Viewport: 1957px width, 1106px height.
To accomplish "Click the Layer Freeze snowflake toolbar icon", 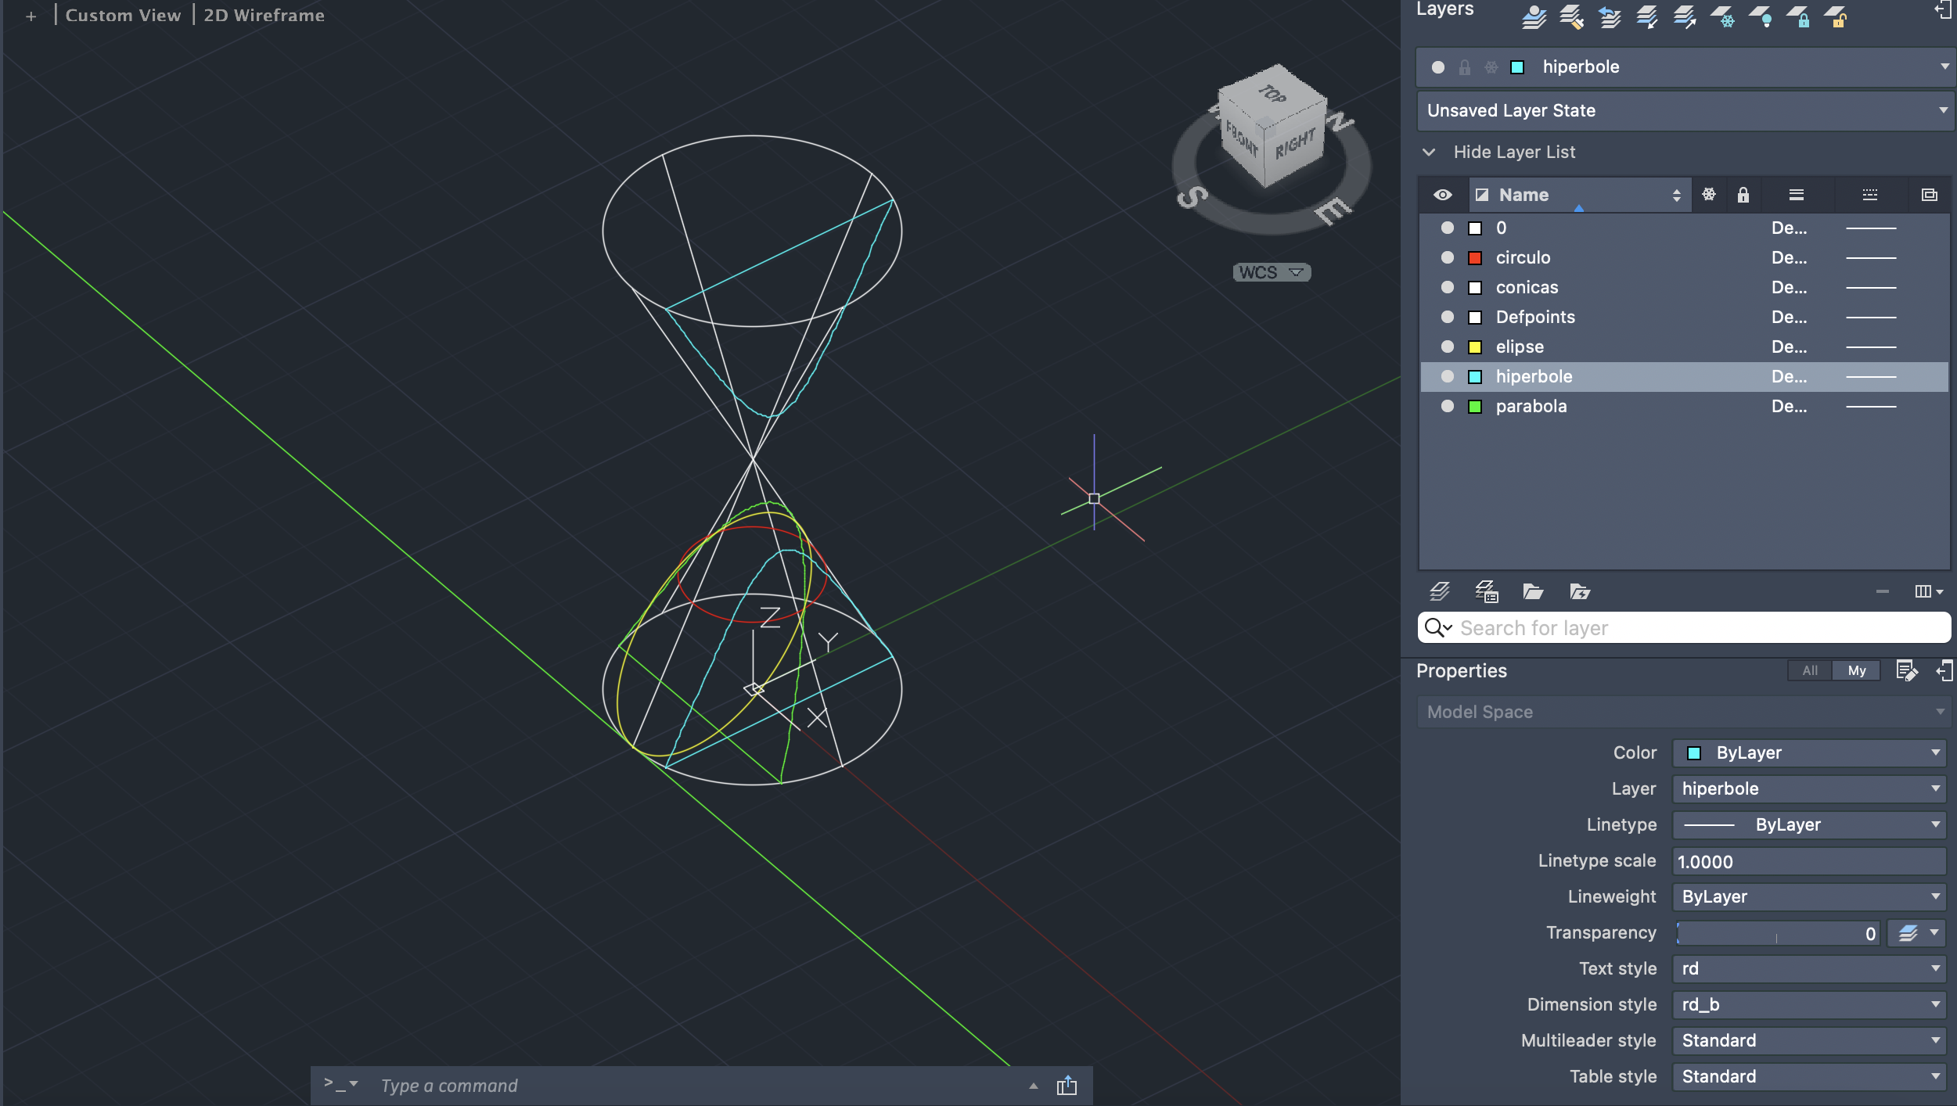I will coord(1724,17).
